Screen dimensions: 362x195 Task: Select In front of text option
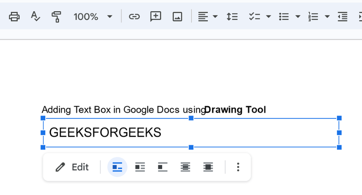(208, 167)
